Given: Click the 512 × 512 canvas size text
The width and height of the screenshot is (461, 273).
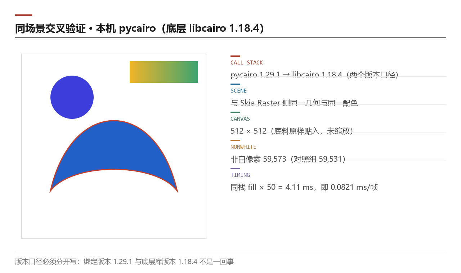Looking at the screenshot, I should click(x=292, y=131).
